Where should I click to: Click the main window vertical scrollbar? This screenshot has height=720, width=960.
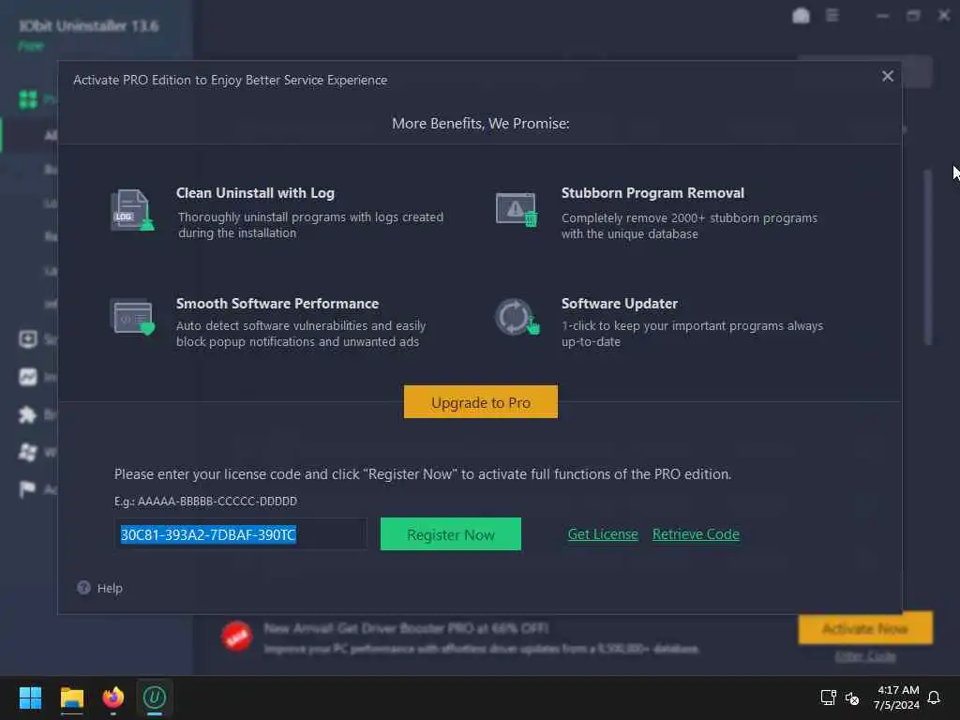click(x=928, y=257)
